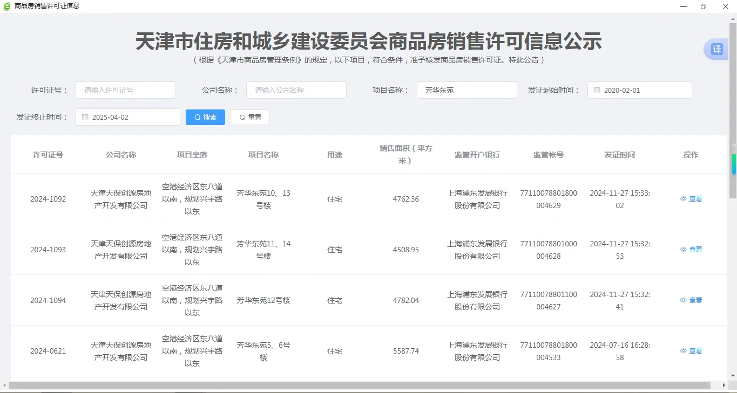Click 用途 column header
This screenshot has width=737, height=393.
(x=335, y=155)
